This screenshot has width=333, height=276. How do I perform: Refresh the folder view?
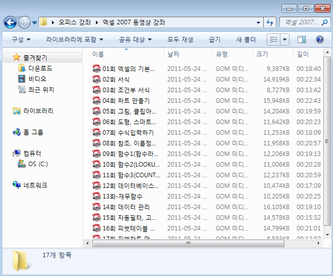point(270,22)
